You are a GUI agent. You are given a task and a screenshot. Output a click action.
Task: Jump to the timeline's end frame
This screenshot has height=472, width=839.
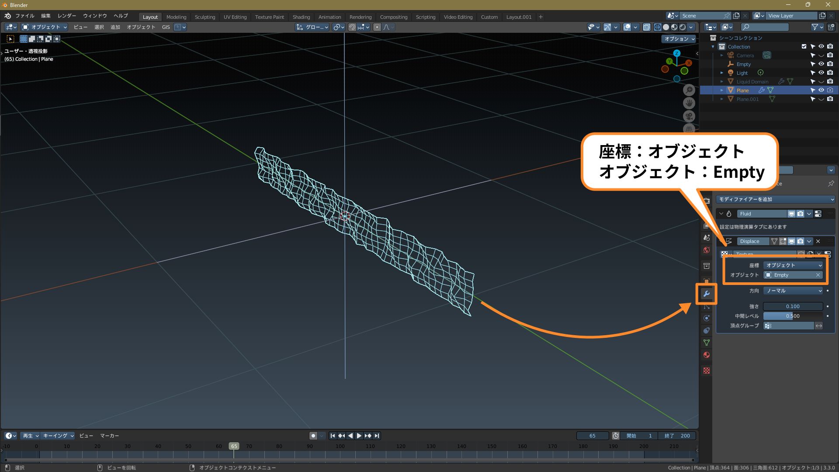tap(377, 436)
